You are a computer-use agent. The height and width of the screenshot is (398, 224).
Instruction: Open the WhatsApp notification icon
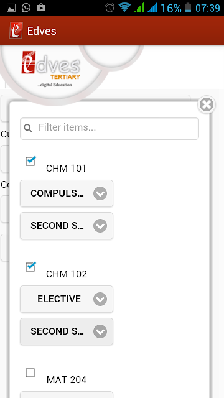coord(26,7)
